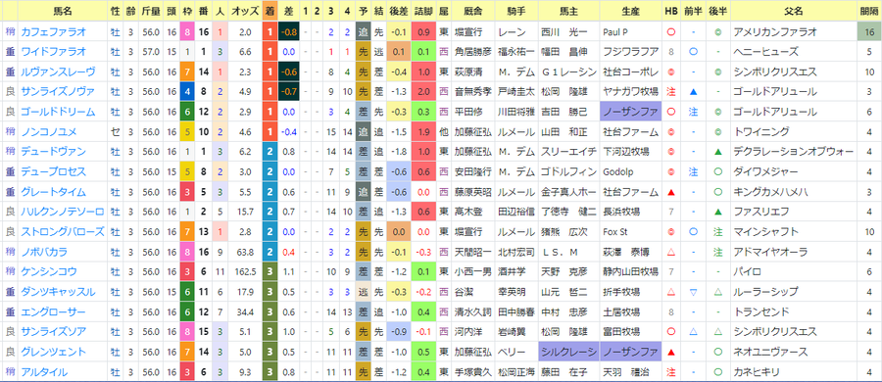Open the サンライズソア horse link
Image resolution: width=882 pixels, height=382 pixels.
click(54, 332)
